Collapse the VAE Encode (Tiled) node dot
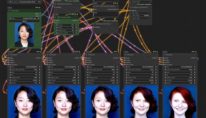Viewport: 206px width, 118px height. coord(56,17)
